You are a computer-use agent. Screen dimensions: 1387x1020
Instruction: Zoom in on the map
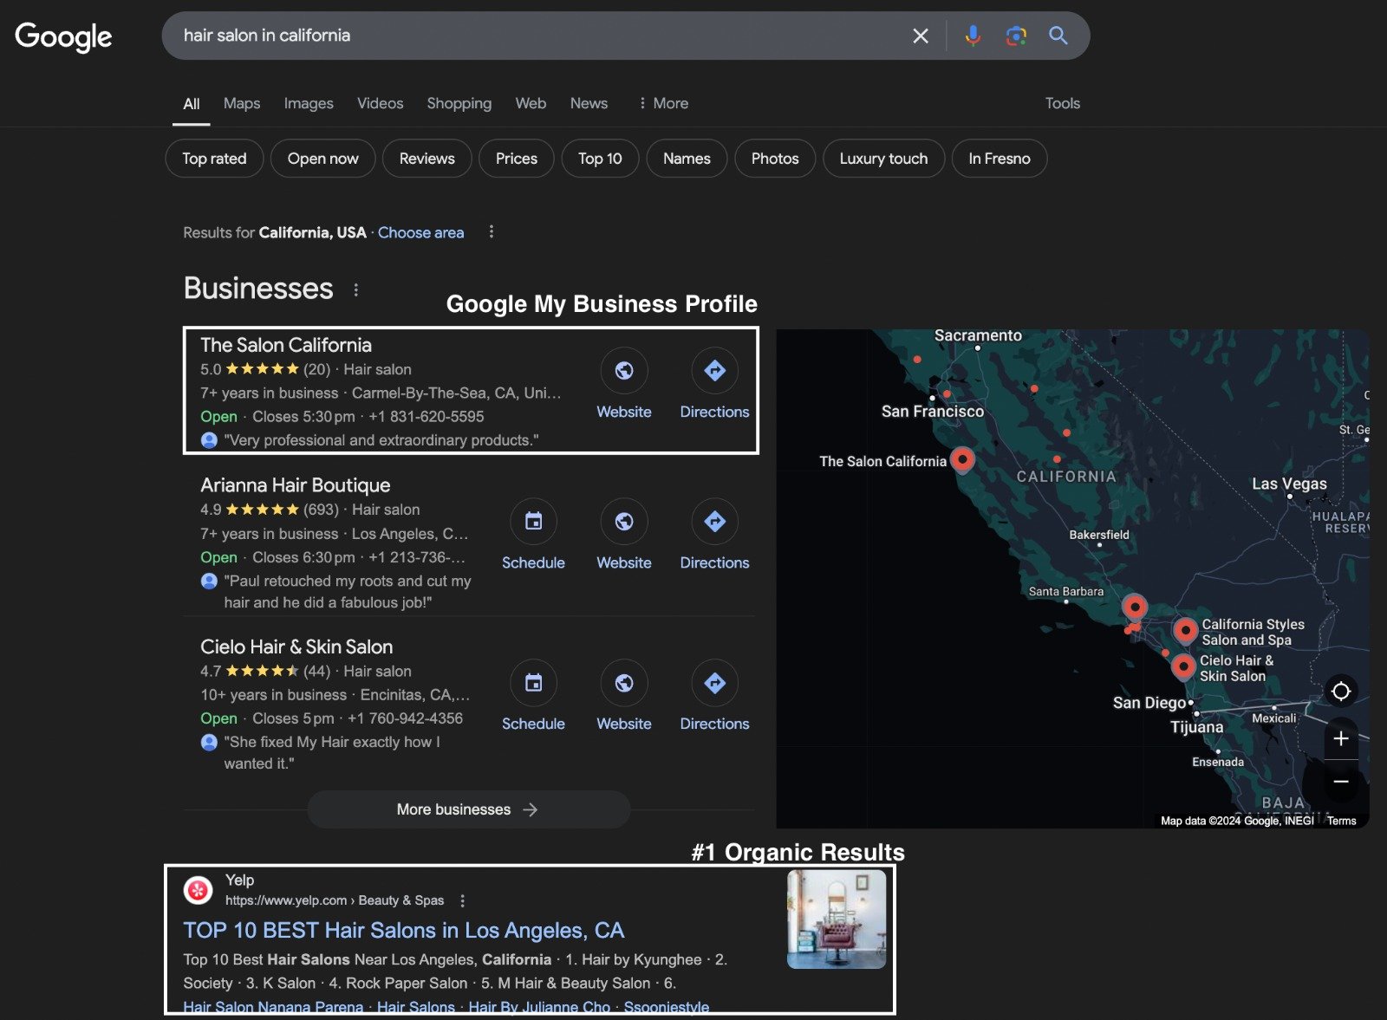tap(1340, 738)
